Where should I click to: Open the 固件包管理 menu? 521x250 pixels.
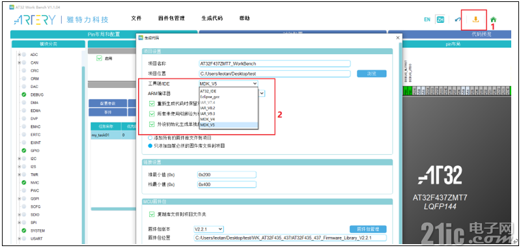click(171, 18)
